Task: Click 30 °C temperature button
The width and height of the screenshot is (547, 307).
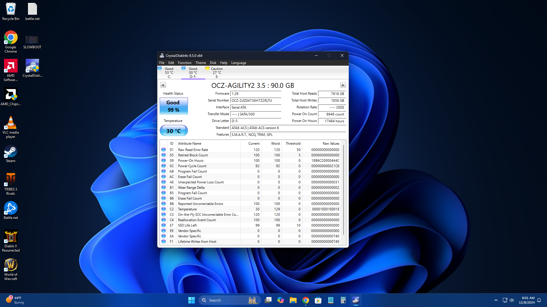Action: click(174, 131)
